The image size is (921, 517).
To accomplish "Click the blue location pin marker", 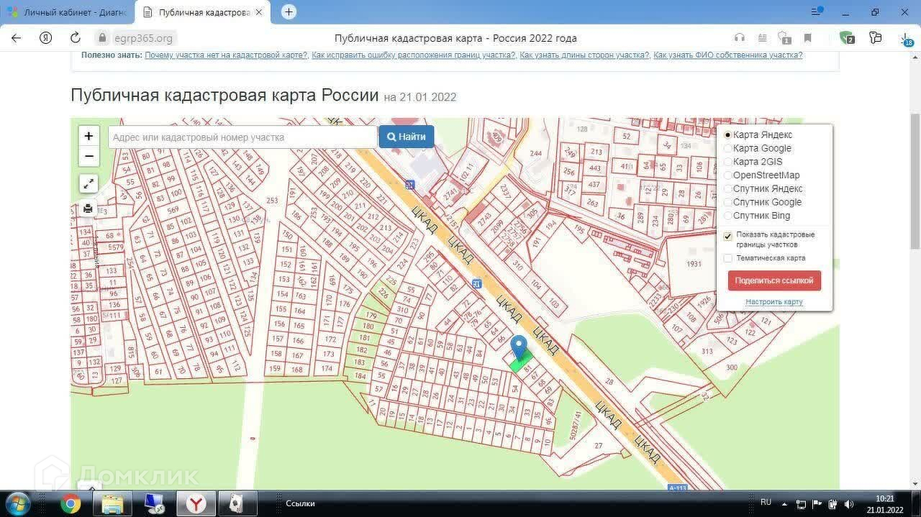I will 519,347.
